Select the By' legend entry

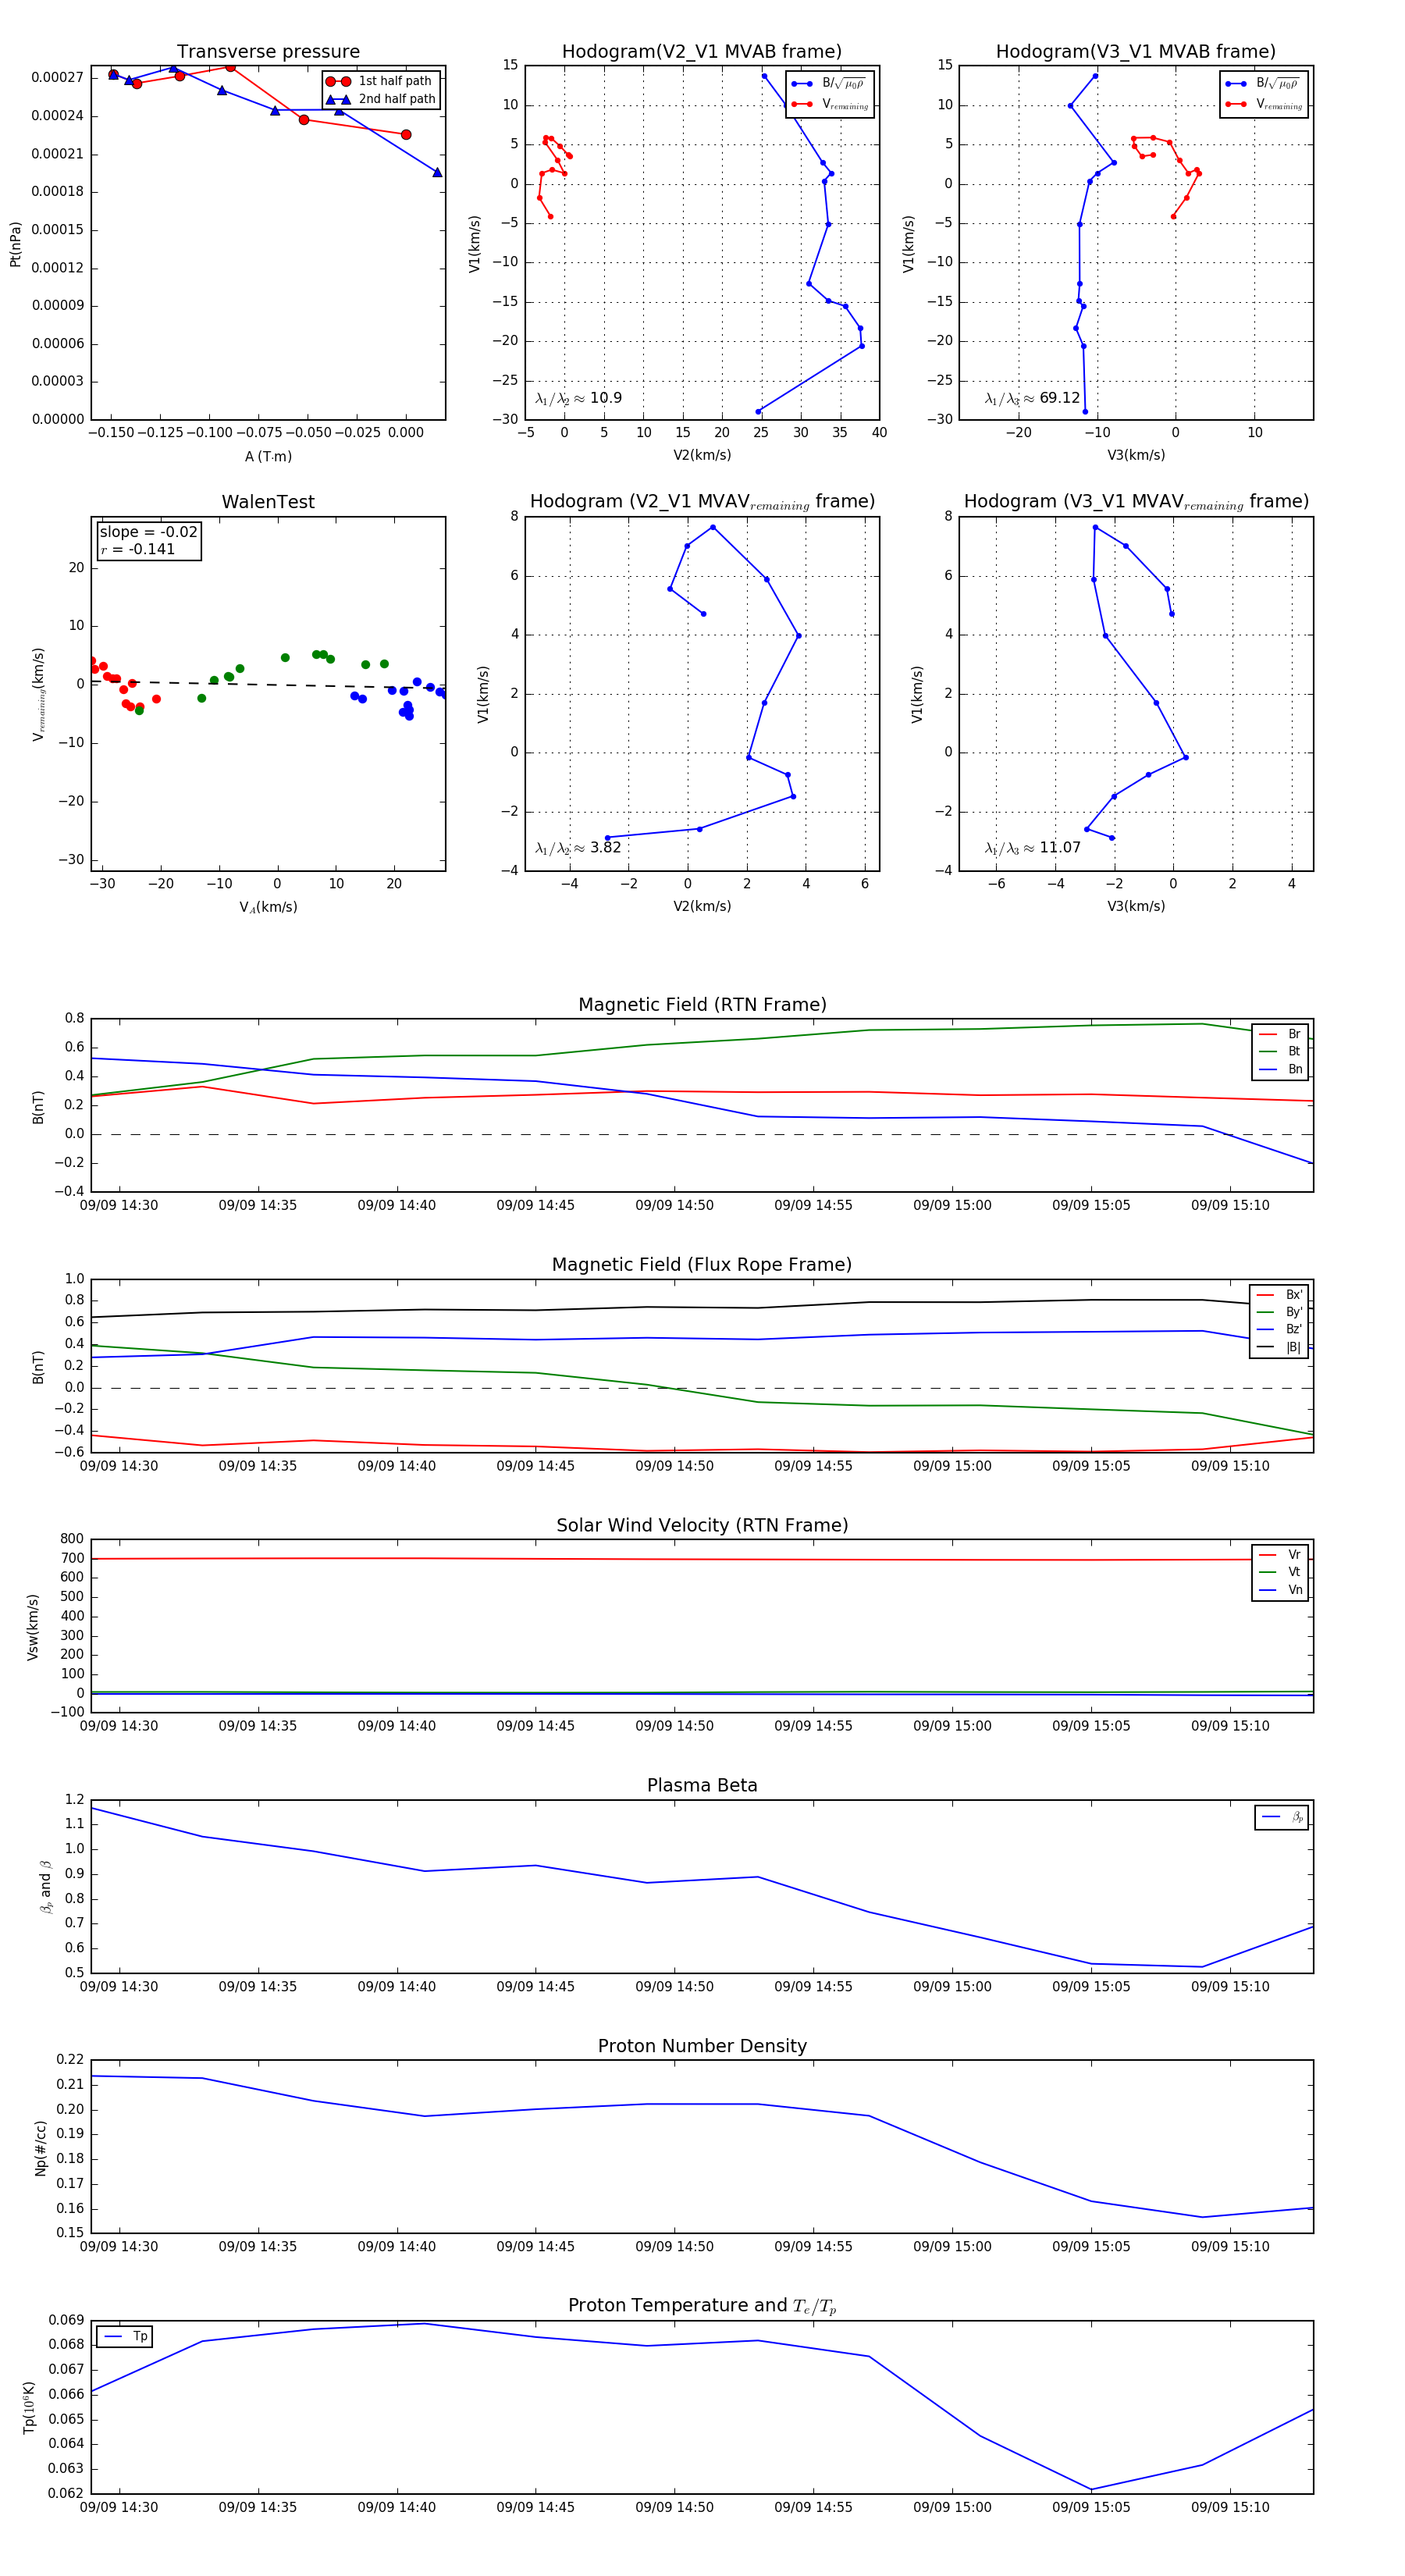click(1279, 1312)
